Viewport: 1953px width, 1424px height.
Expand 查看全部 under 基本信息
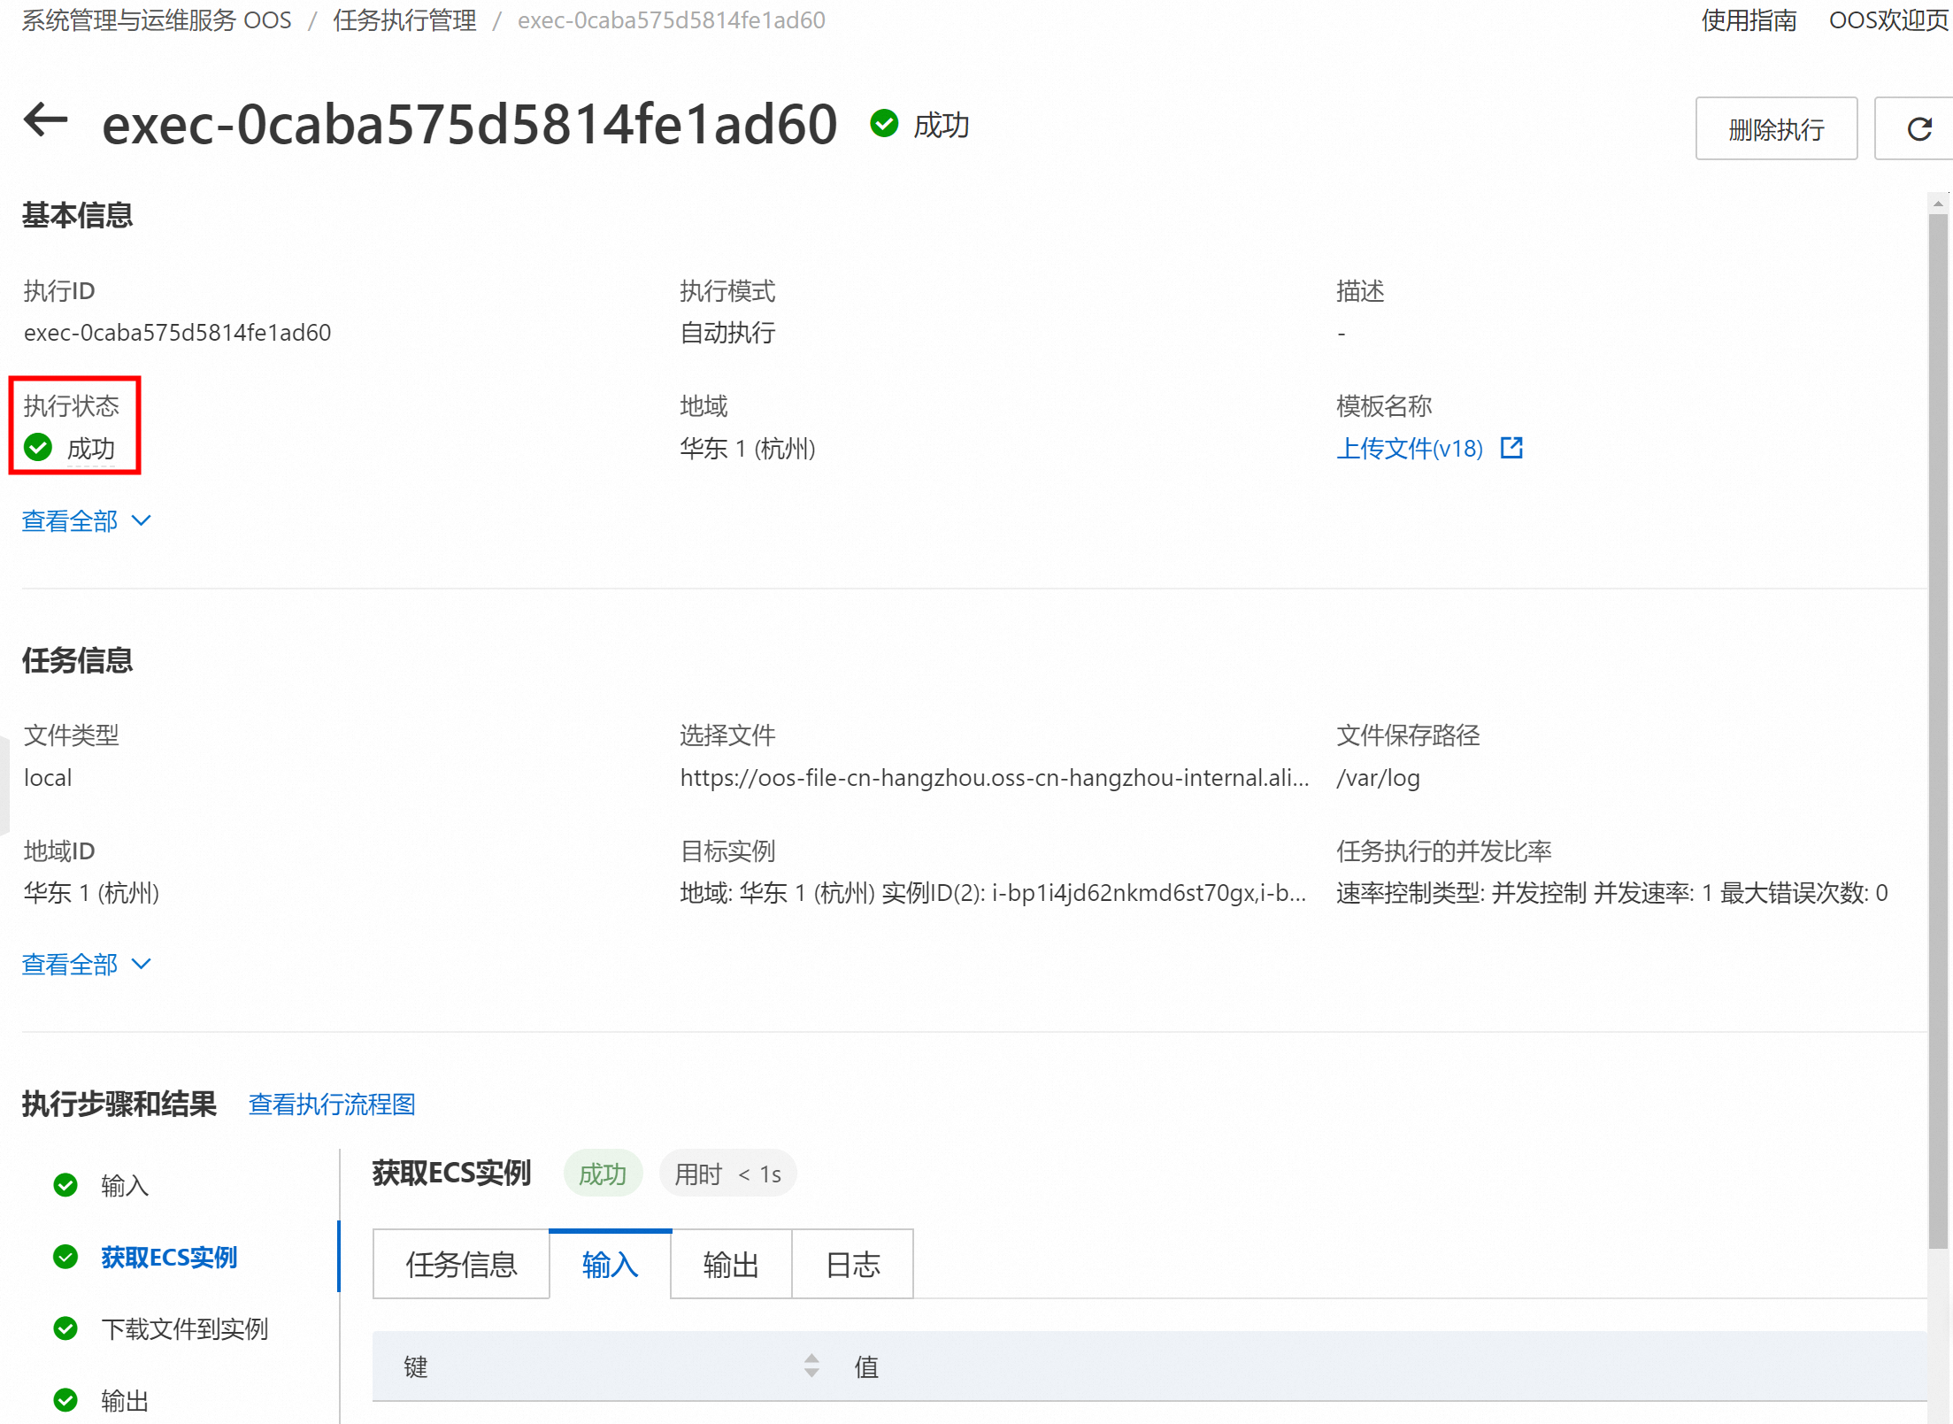pyautogui.click(x=71, y=520)
